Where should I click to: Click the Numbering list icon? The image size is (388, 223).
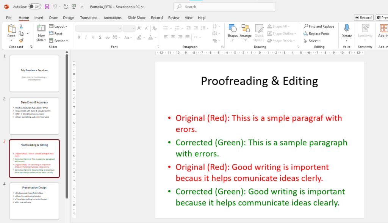click(x=177, y=28)
